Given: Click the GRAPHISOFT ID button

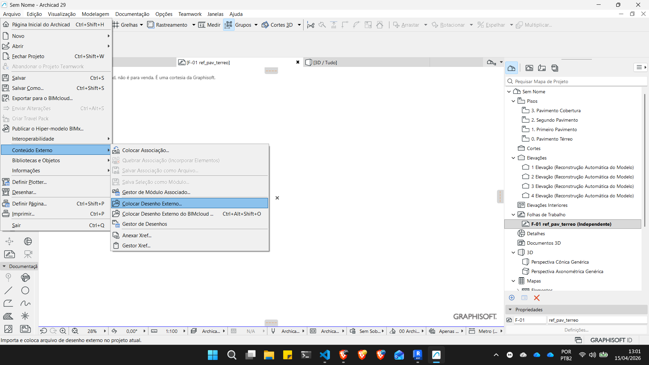Looking at the screenshot, I should [x=611, y=340].
